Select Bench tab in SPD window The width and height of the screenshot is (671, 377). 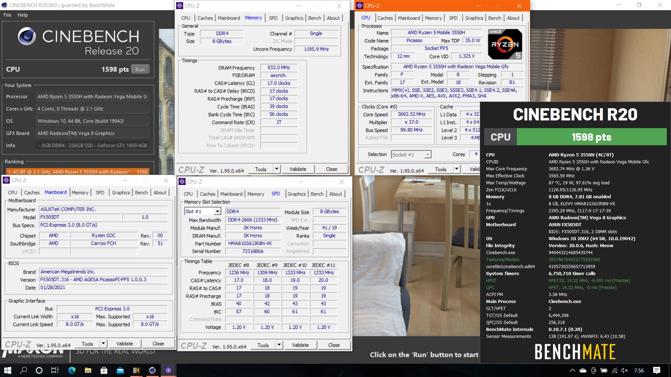tap(317, 194)
